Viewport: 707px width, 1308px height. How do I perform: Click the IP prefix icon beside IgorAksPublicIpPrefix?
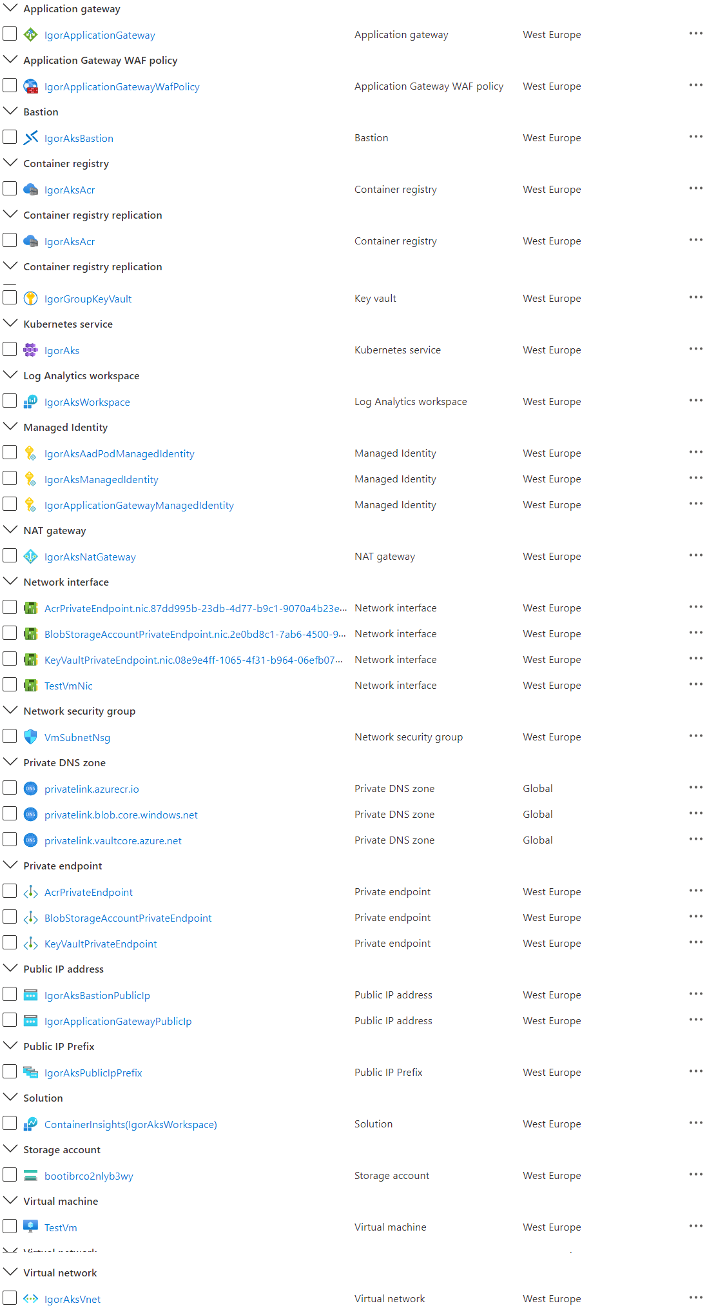[30, 1073]
